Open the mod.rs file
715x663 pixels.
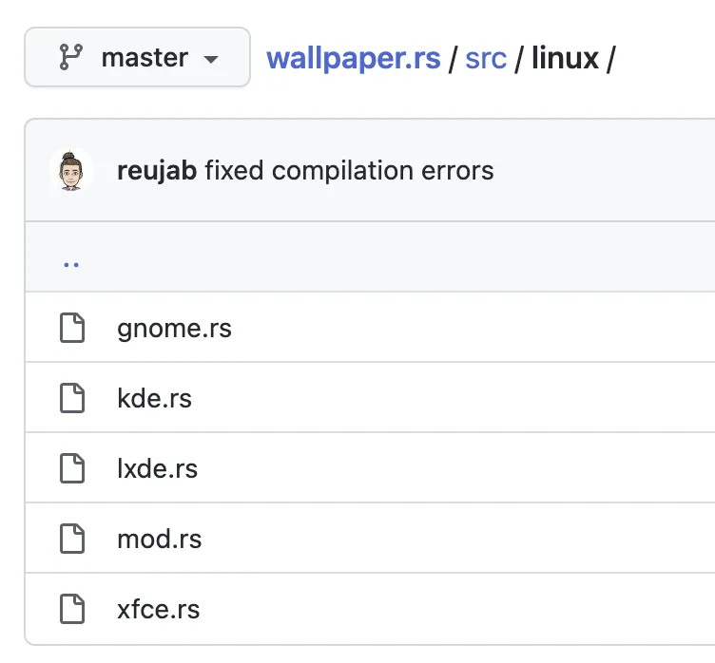(160, 540)
